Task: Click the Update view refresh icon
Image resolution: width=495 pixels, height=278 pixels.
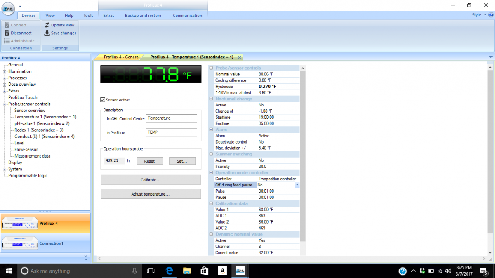Action: pyautogui.click(x=47, y=25)
